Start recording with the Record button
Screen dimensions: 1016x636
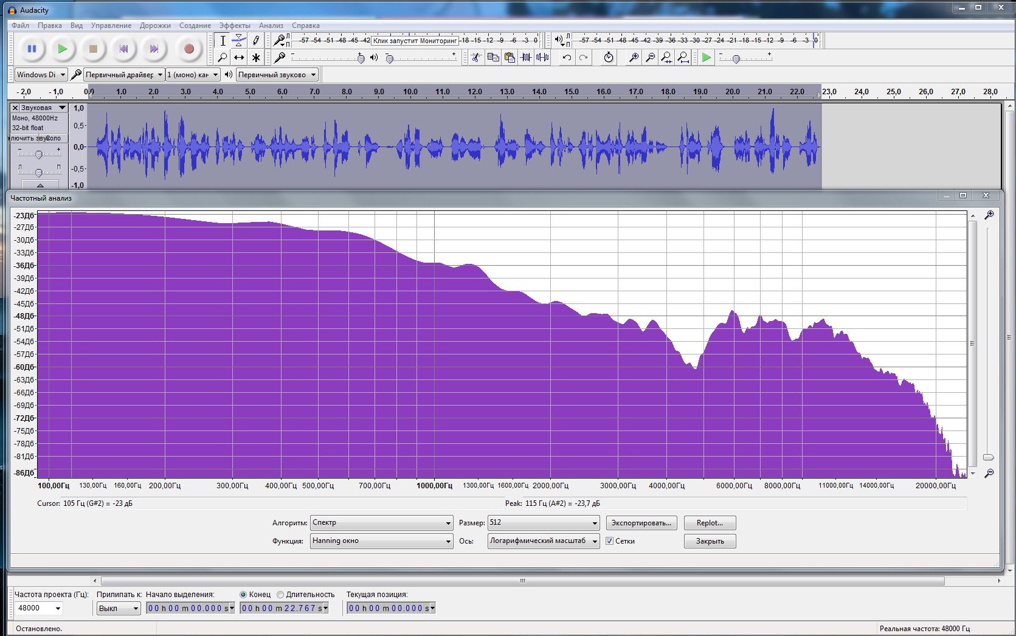coord(189,49)
